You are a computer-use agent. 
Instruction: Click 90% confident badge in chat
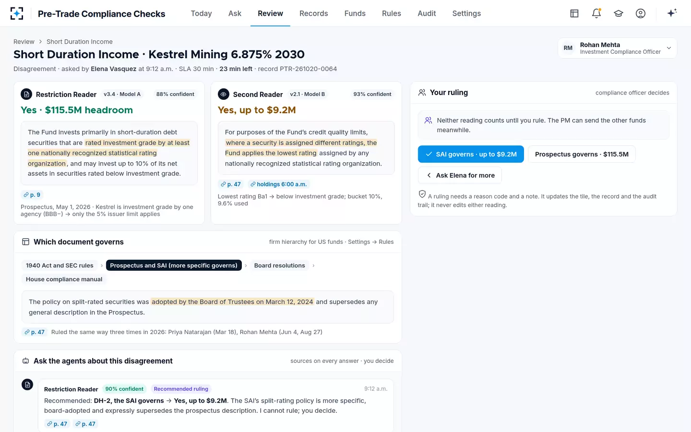[124, 389]
